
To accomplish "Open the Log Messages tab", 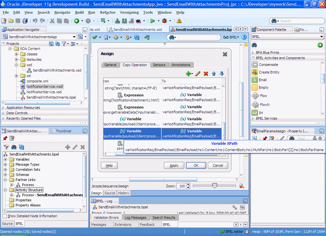I will click(x=136, y=218).
